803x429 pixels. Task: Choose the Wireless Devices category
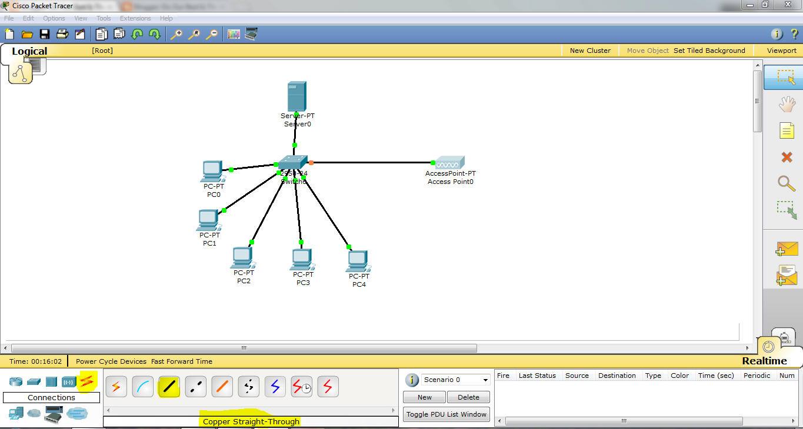pos(69,382)
